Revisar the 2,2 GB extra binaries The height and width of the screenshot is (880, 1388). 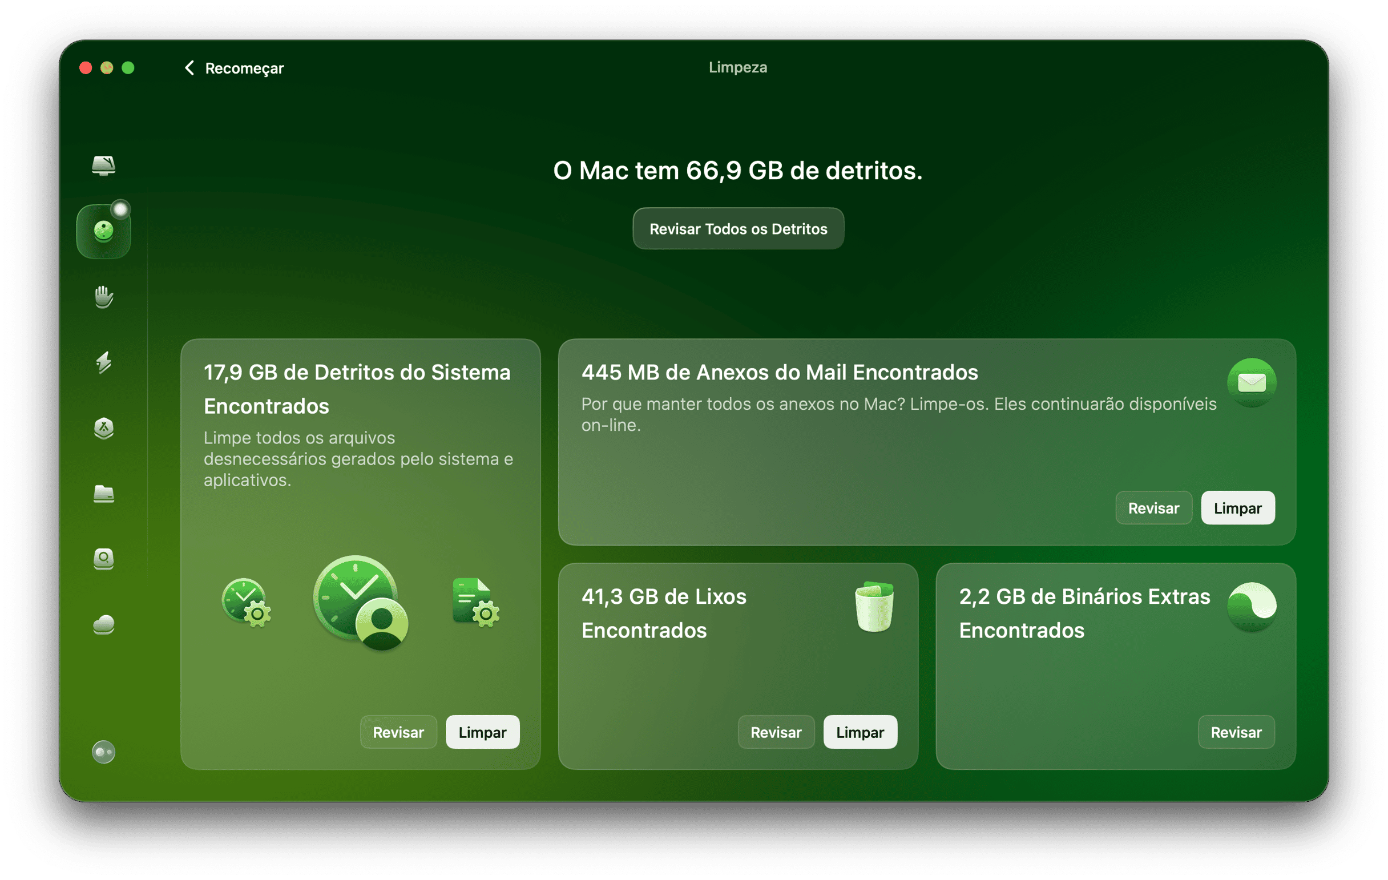[1236, 732]
